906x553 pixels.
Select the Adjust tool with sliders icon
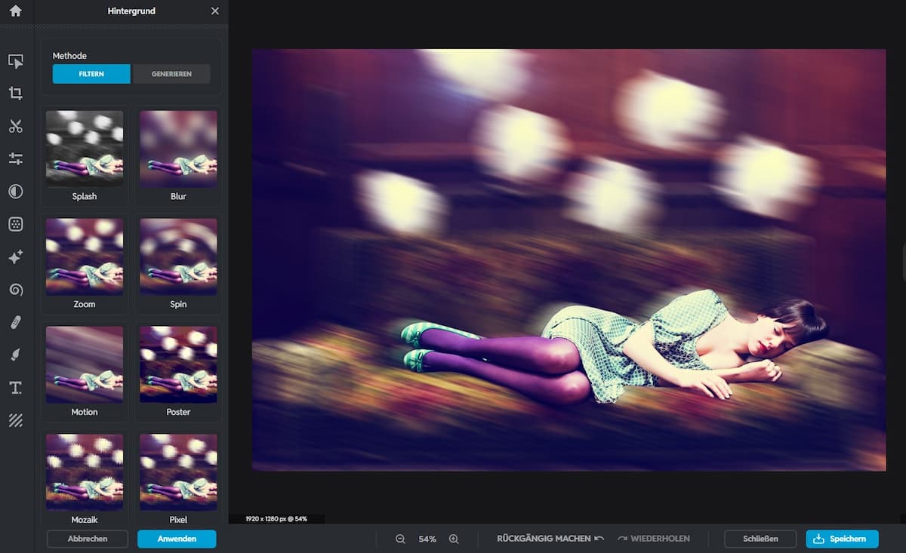(16, 158)
